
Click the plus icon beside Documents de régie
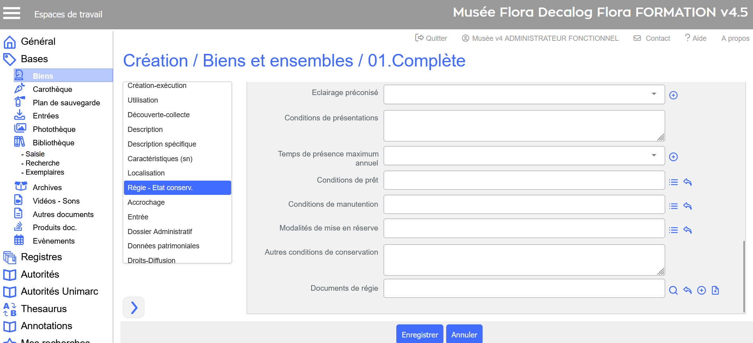701,290
